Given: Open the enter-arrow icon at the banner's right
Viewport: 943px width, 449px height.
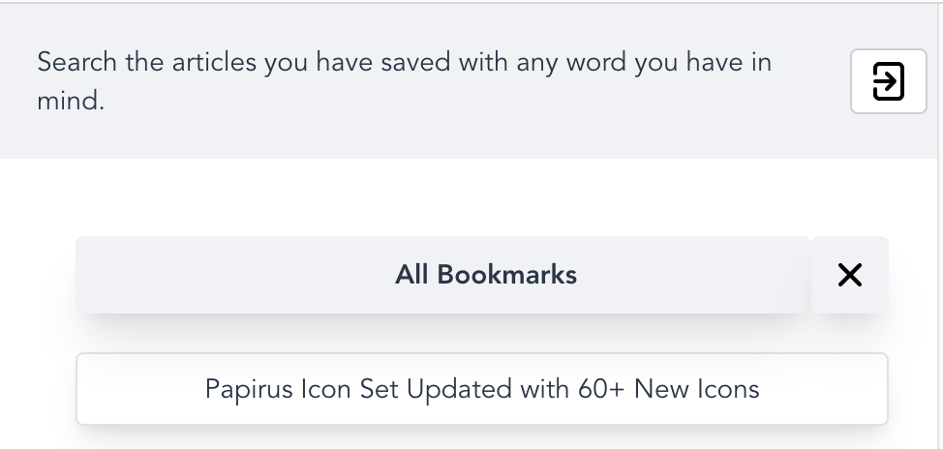Looking at the screenshot, I should point(888,81).
